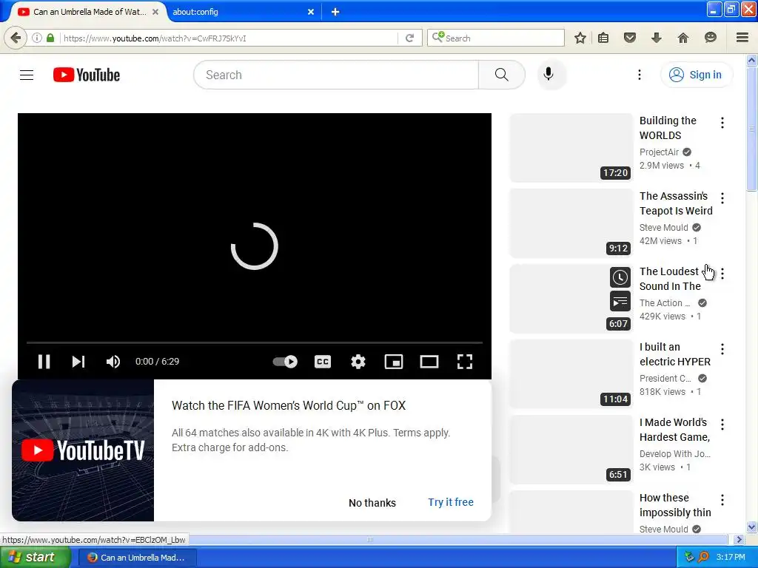Click the page scrollbar down arrow
This screenshot has width=758, height=568.
[x=751, y=527]
